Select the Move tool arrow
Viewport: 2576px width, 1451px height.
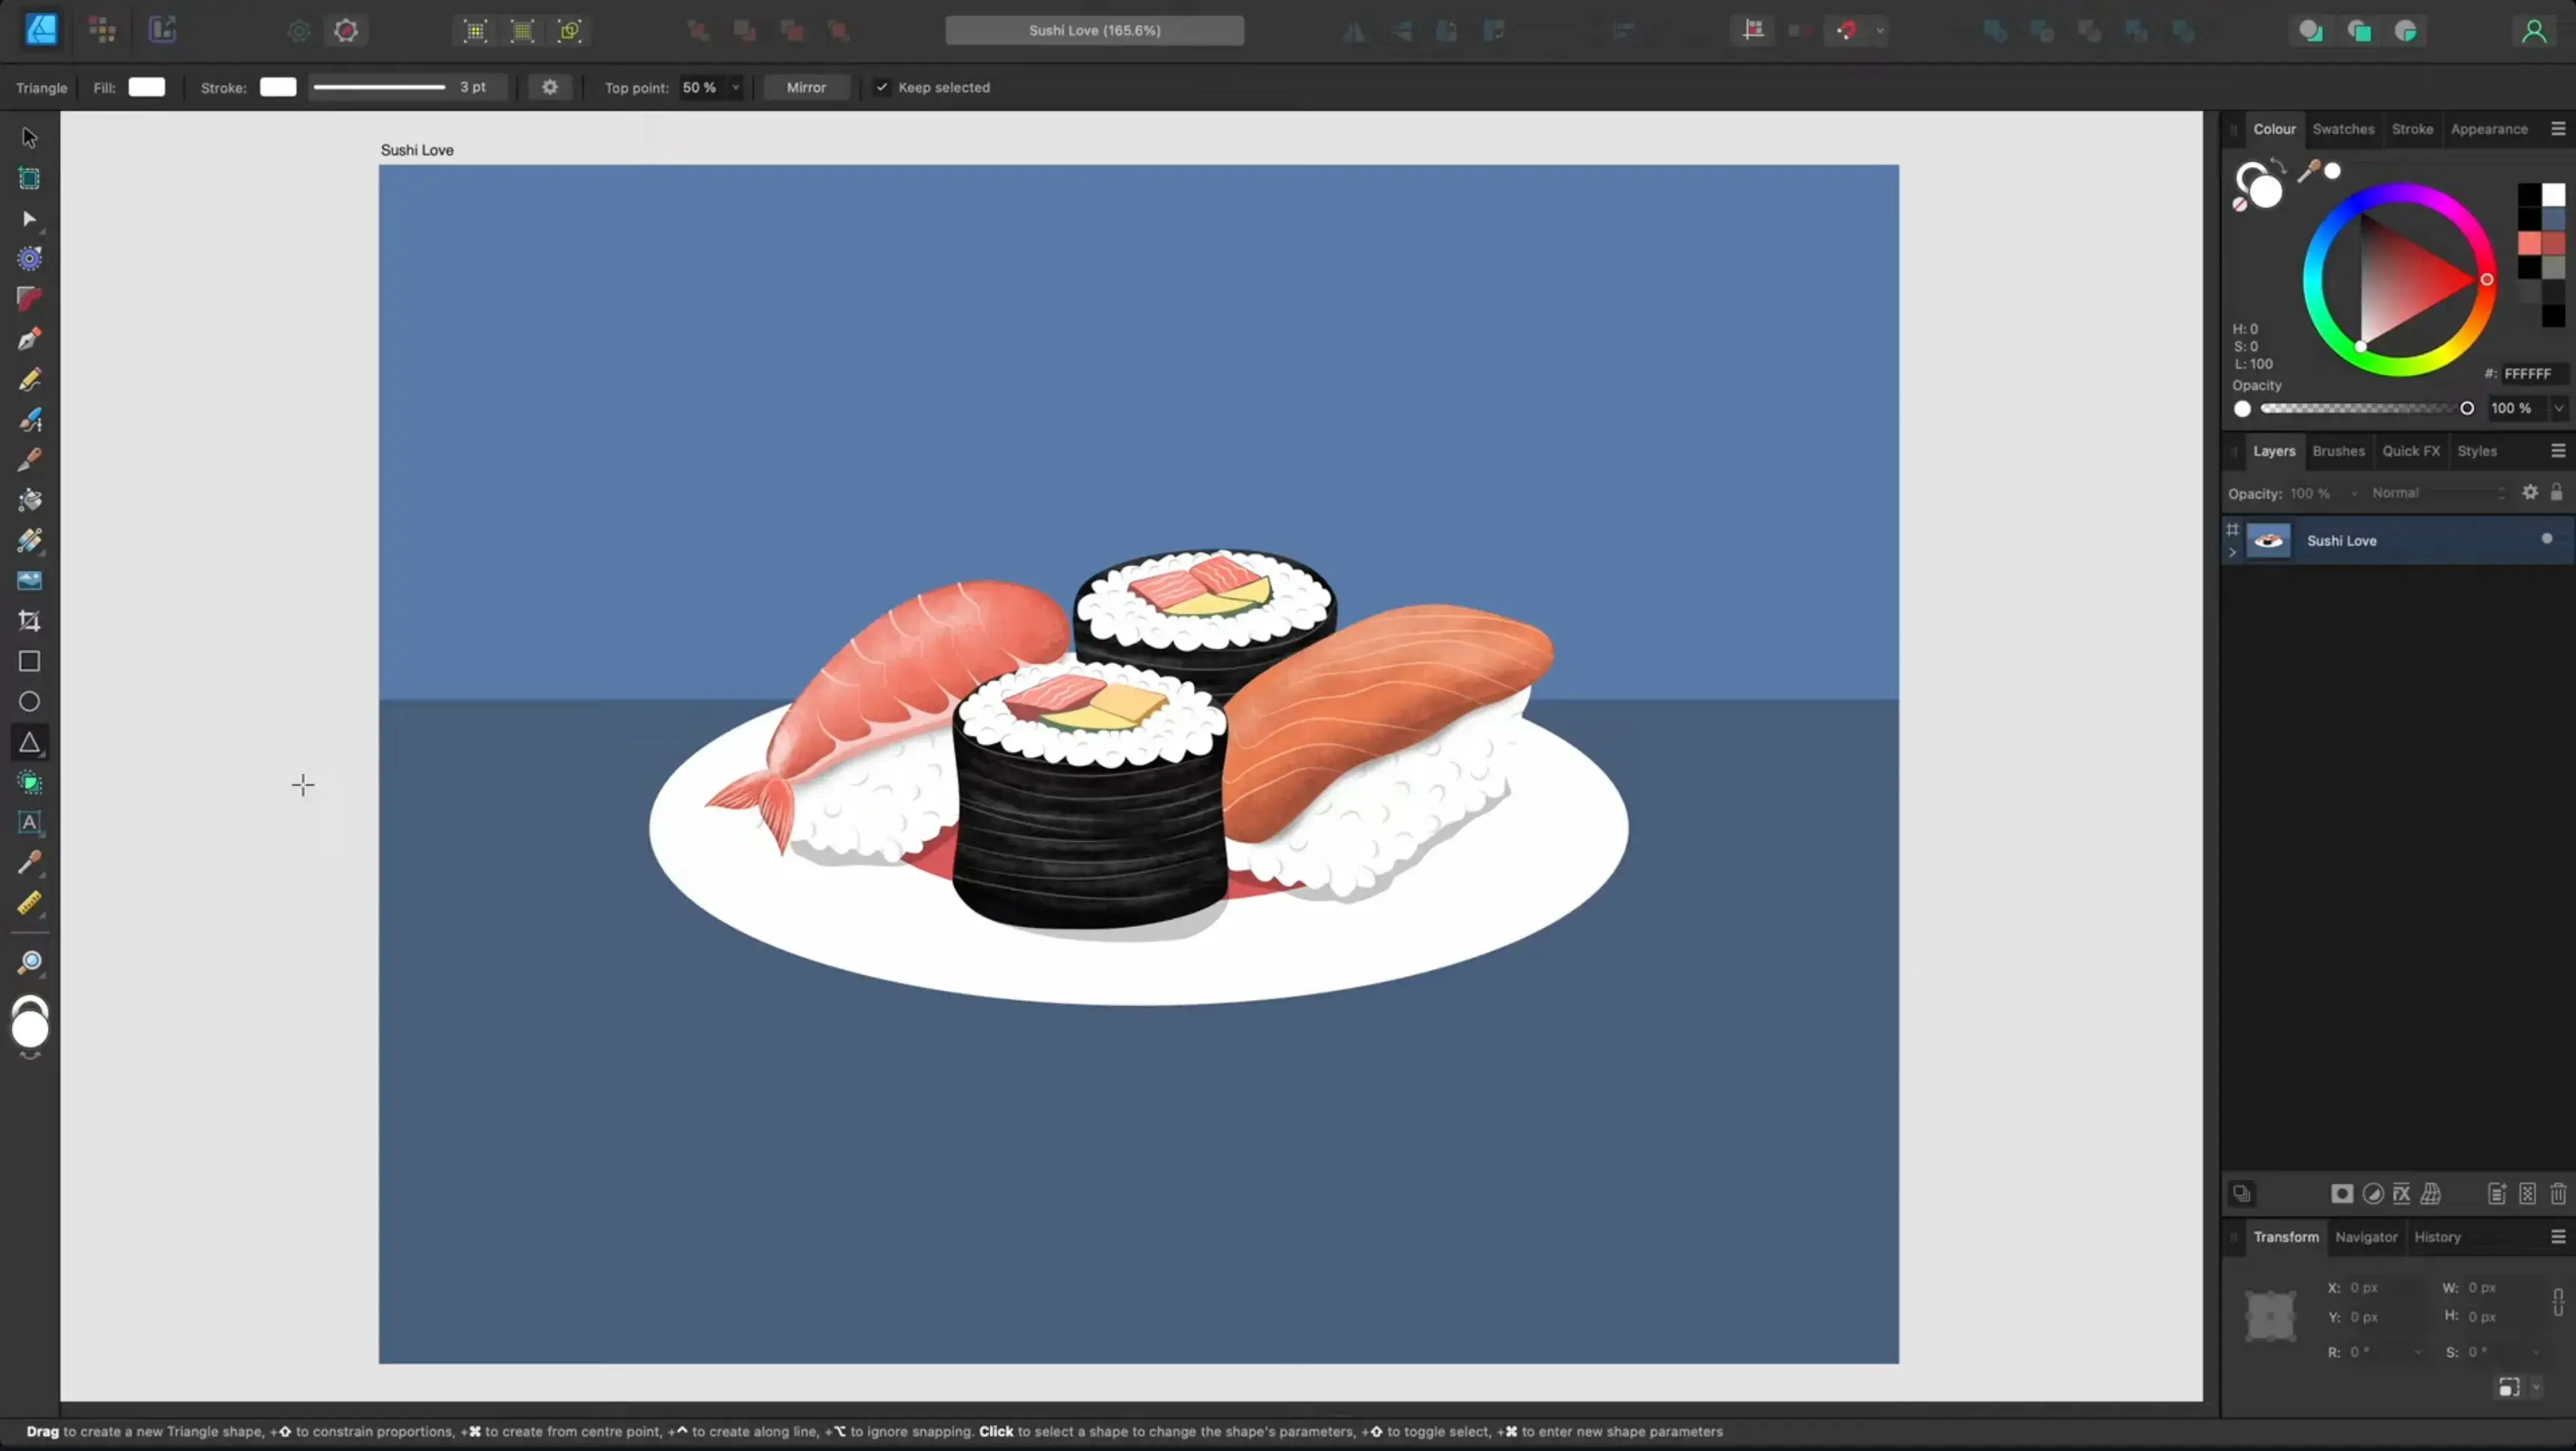(x=29, y=137)
